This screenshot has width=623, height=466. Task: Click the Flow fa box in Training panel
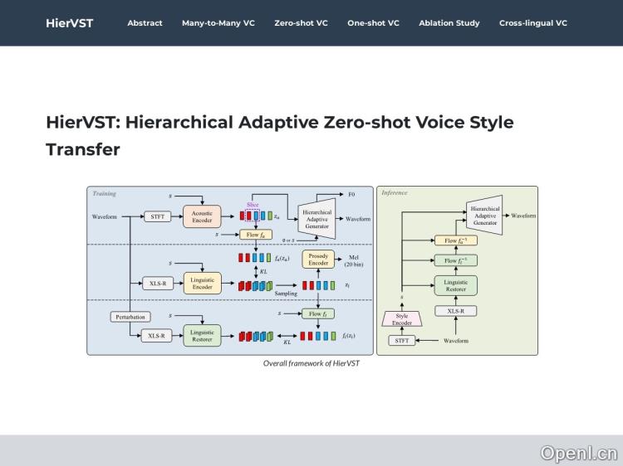256,235
